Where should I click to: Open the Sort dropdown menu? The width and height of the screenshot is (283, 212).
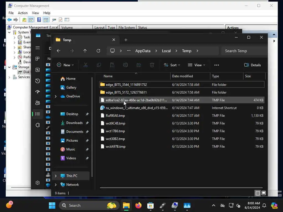coord(172,65)
